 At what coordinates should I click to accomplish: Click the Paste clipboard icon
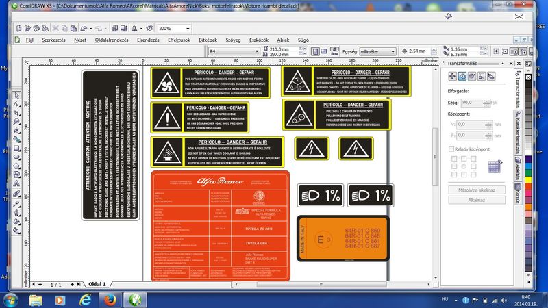(73, 28)
